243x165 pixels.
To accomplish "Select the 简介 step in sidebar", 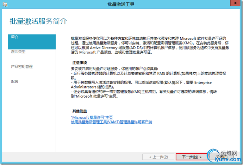I will [32, 42].
